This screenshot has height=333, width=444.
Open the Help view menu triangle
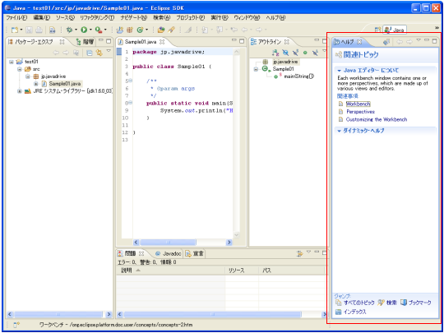click(x=419, y=40)
